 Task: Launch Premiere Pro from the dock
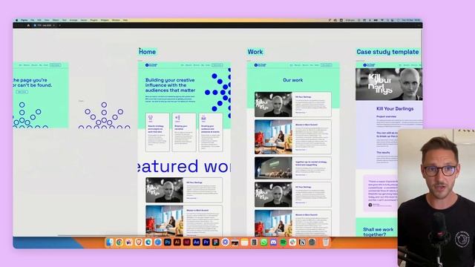206,243
